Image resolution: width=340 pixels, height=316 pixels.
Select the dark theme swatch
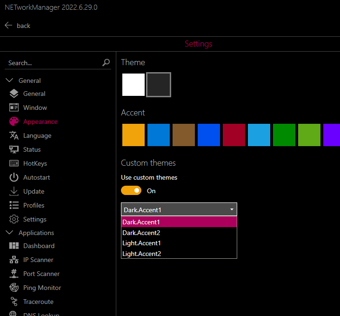[x=159, y=85]
